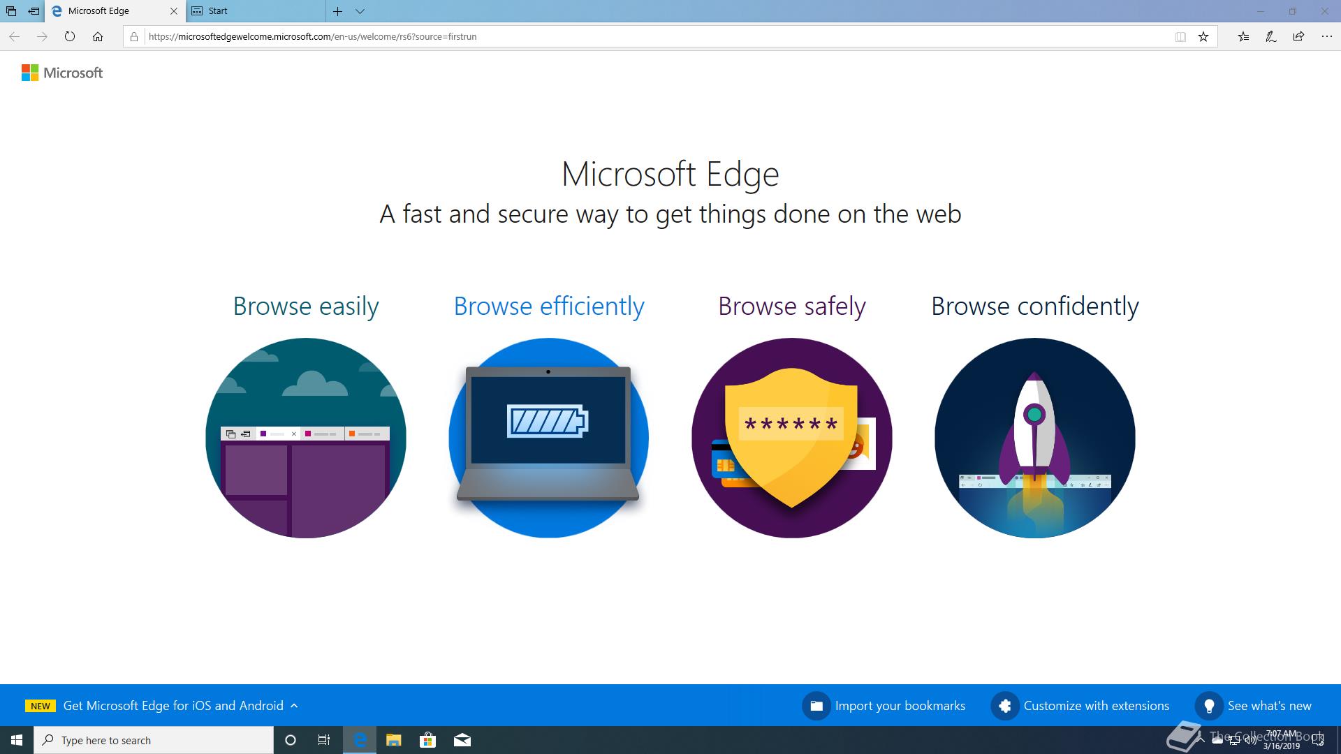Click the Add notes pen icon
Image resolution: width=1341 pixels, height=754 pixels.
pos(1271,36)
